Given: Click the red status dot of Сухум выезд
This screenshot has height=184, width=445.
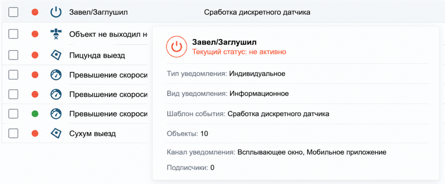Looking at the screenshot, I should (35, 133).
